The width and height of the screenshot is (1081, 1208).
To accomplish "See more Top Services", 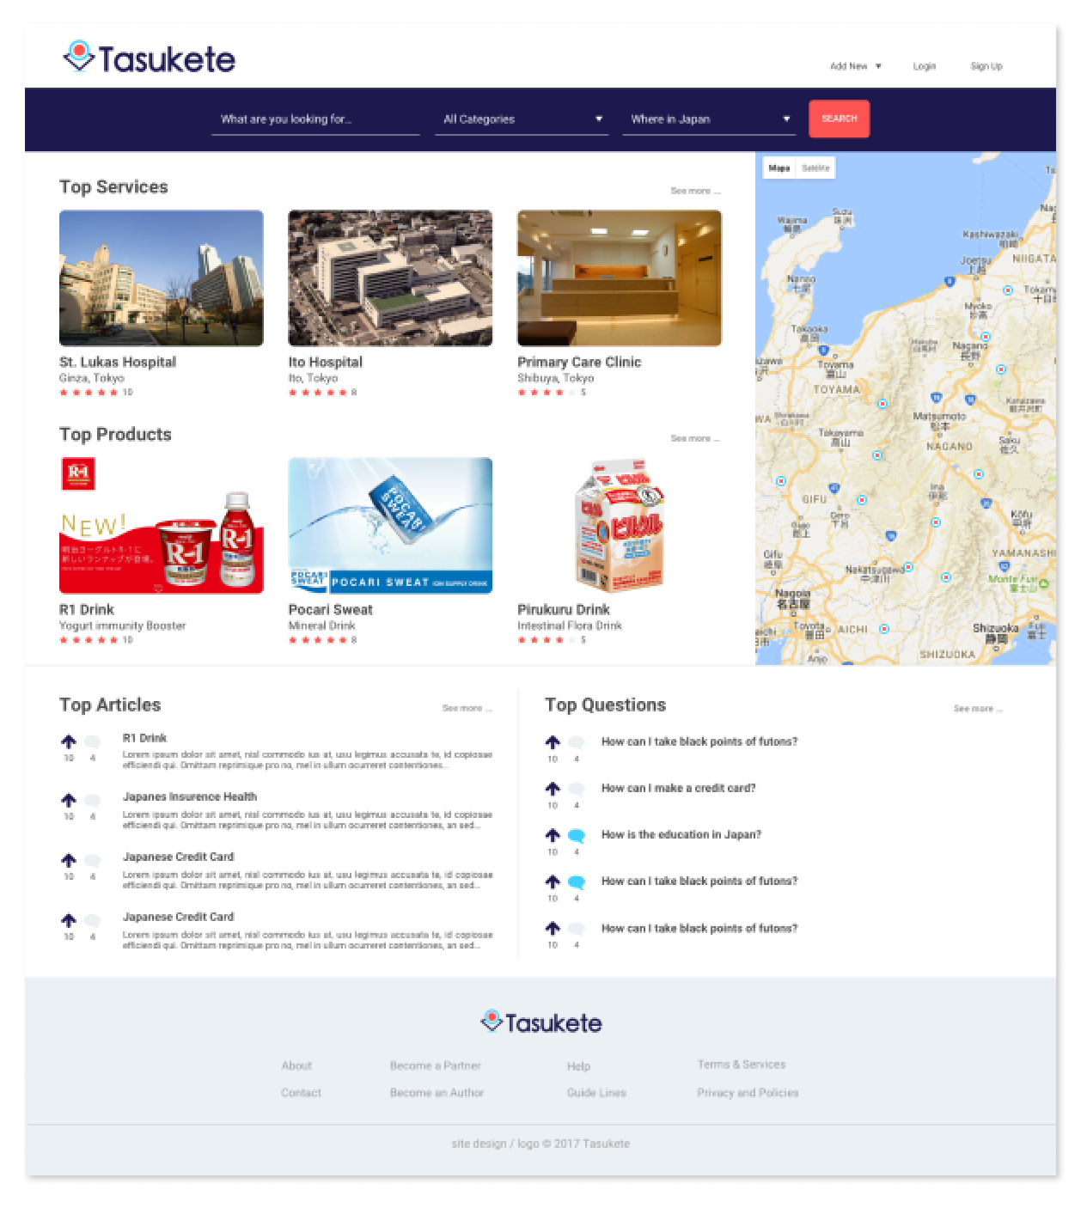I will pos(695,191).
